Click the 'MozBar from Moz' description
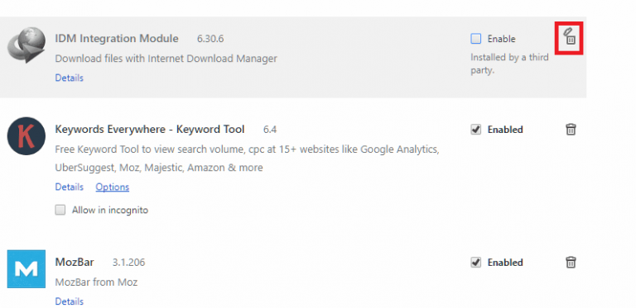This screenshot has width=636, height=308. [97, 282]
